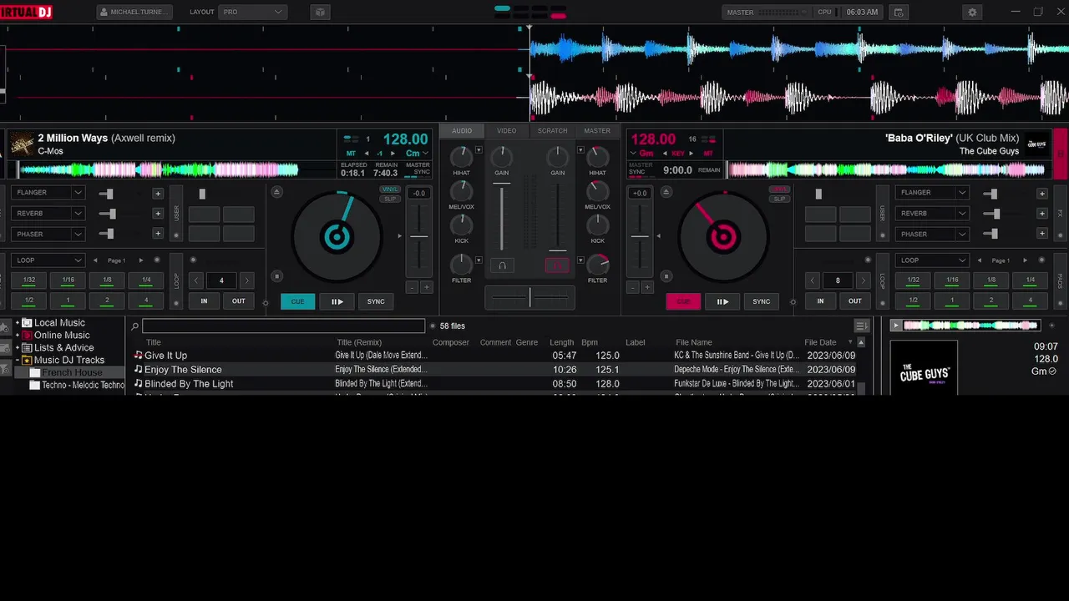The height and width of the screenshot is (601, 1069).
Task: Open the PRO layout dropdown
Action: click(x=252, y=13)
